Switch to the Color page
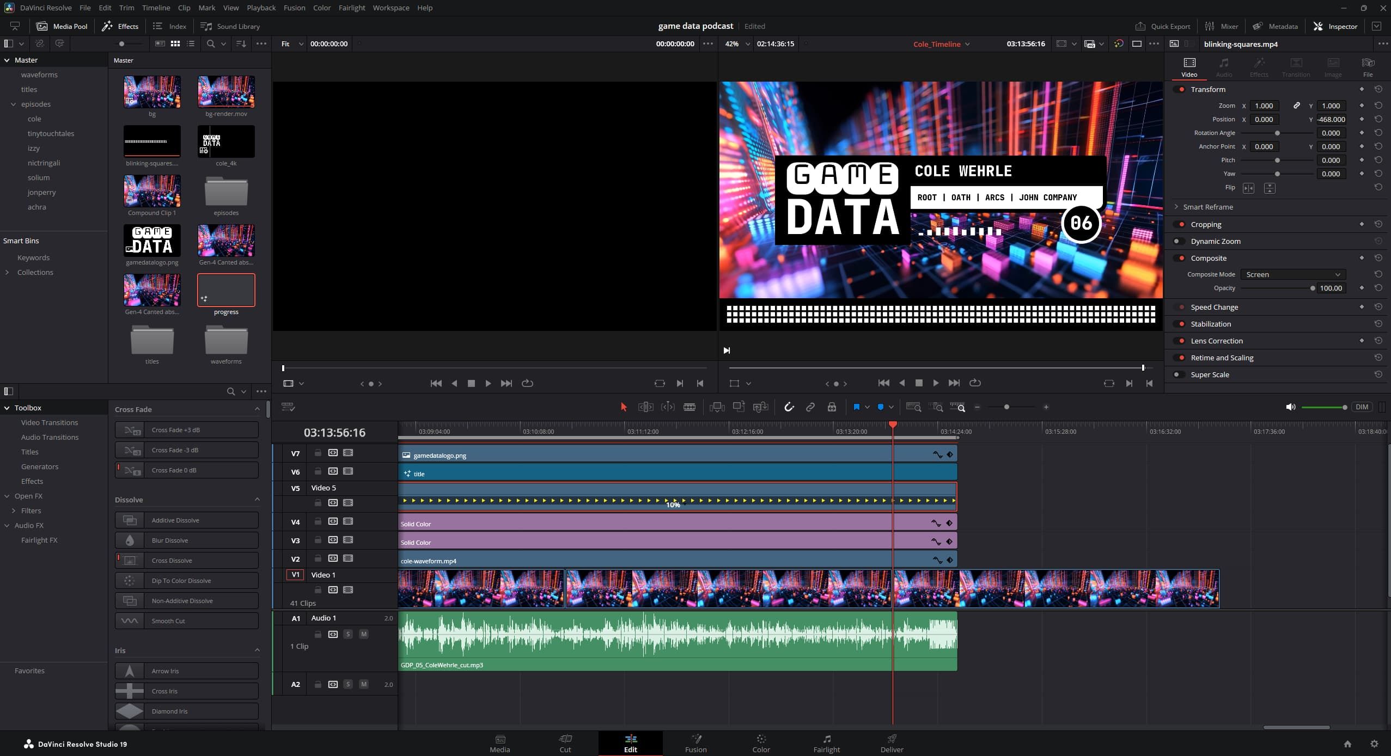The height and width of the screenshot is (756, 1391). (761, 743)
